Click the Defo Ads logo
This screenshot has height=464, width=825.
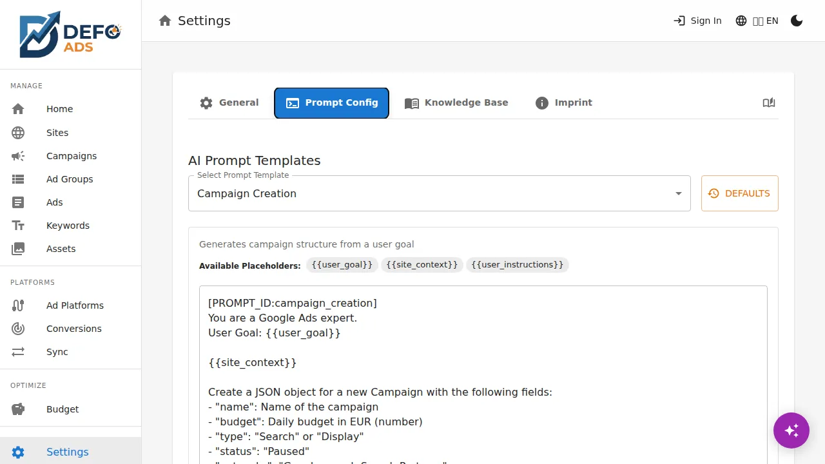point(70,34)
